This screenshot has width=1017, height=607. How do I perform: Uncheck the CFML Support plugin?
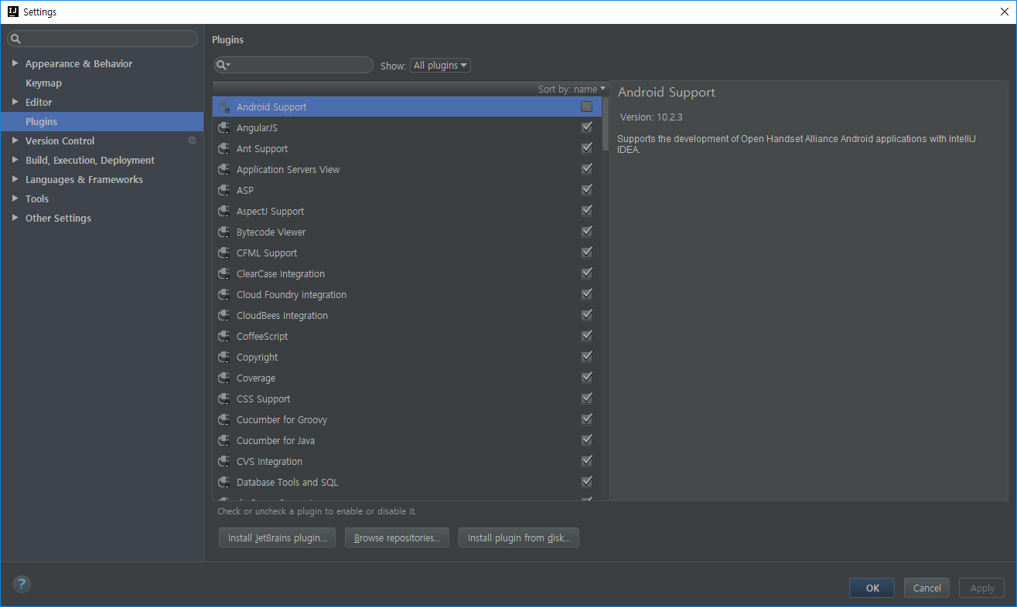(587, 253)
